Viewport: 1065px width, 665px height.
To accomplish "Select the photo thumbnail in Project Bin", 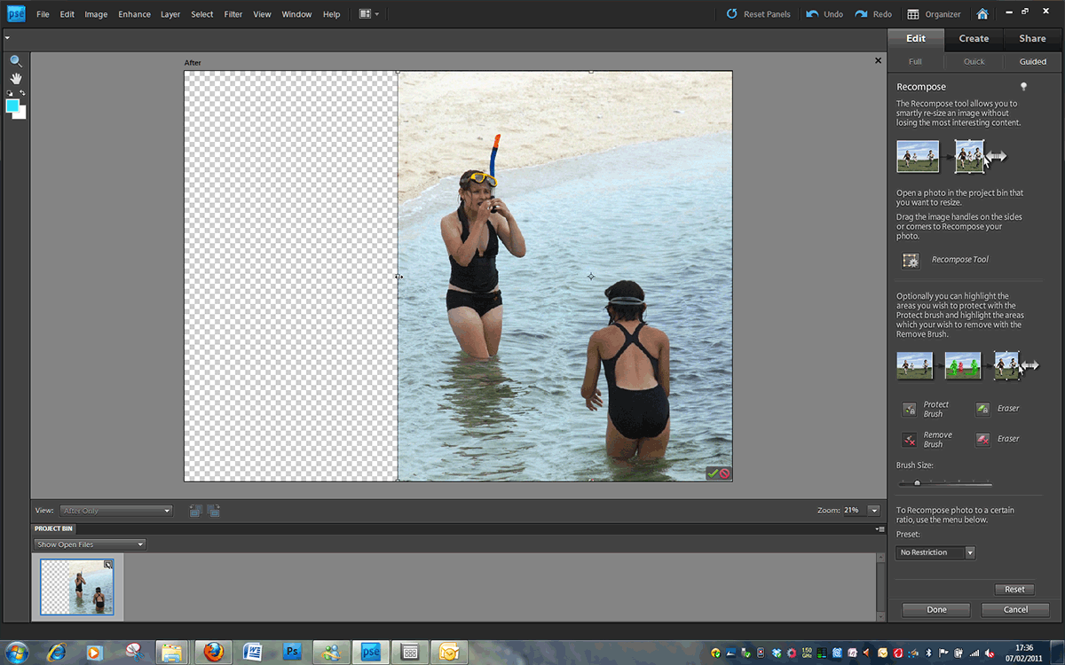I will (78, 587).
